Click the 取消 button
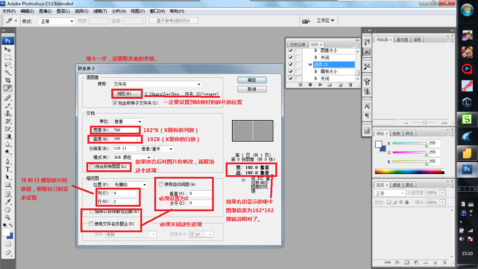The height and width of the screenshot is (269, 478). click(252, 89)
